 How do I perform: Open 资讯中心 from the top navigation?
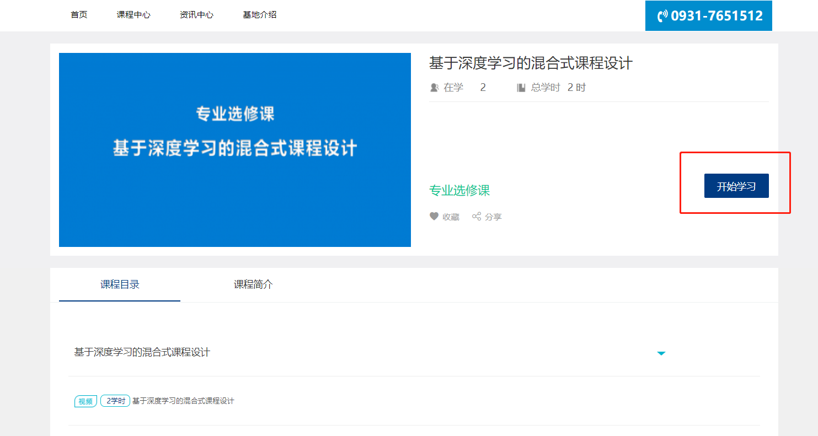pyautogui.click(x=196, y=15)
